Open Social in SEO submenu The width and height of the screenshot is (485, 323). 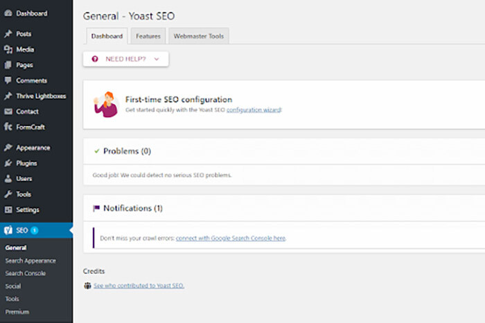[x=13, y=286]
